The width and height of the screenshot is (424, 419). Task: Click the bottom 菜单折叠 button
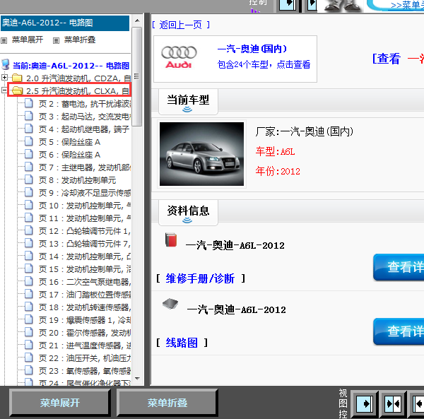[167, 403]
